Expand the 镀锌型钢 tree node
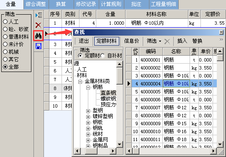Screen dimensions: 226x157 tap(88, 117)
